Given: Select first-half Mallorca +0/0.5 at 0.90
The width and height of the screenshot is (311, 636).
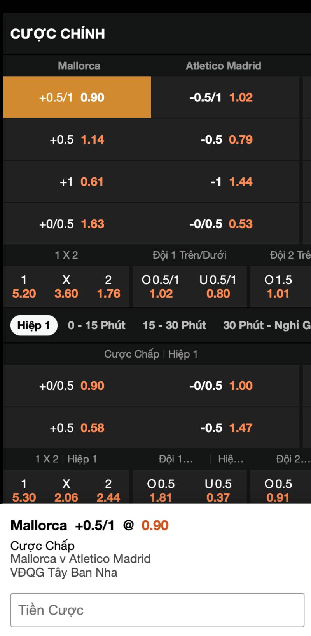Looking at the screenshot, I should [77, 386].
